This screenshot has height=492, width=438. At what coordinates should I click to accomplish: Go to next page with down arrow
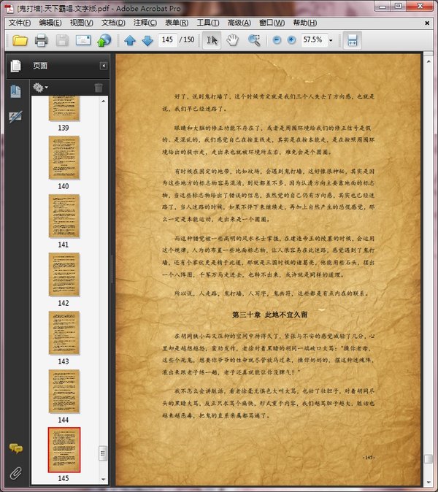coord(147,40)
